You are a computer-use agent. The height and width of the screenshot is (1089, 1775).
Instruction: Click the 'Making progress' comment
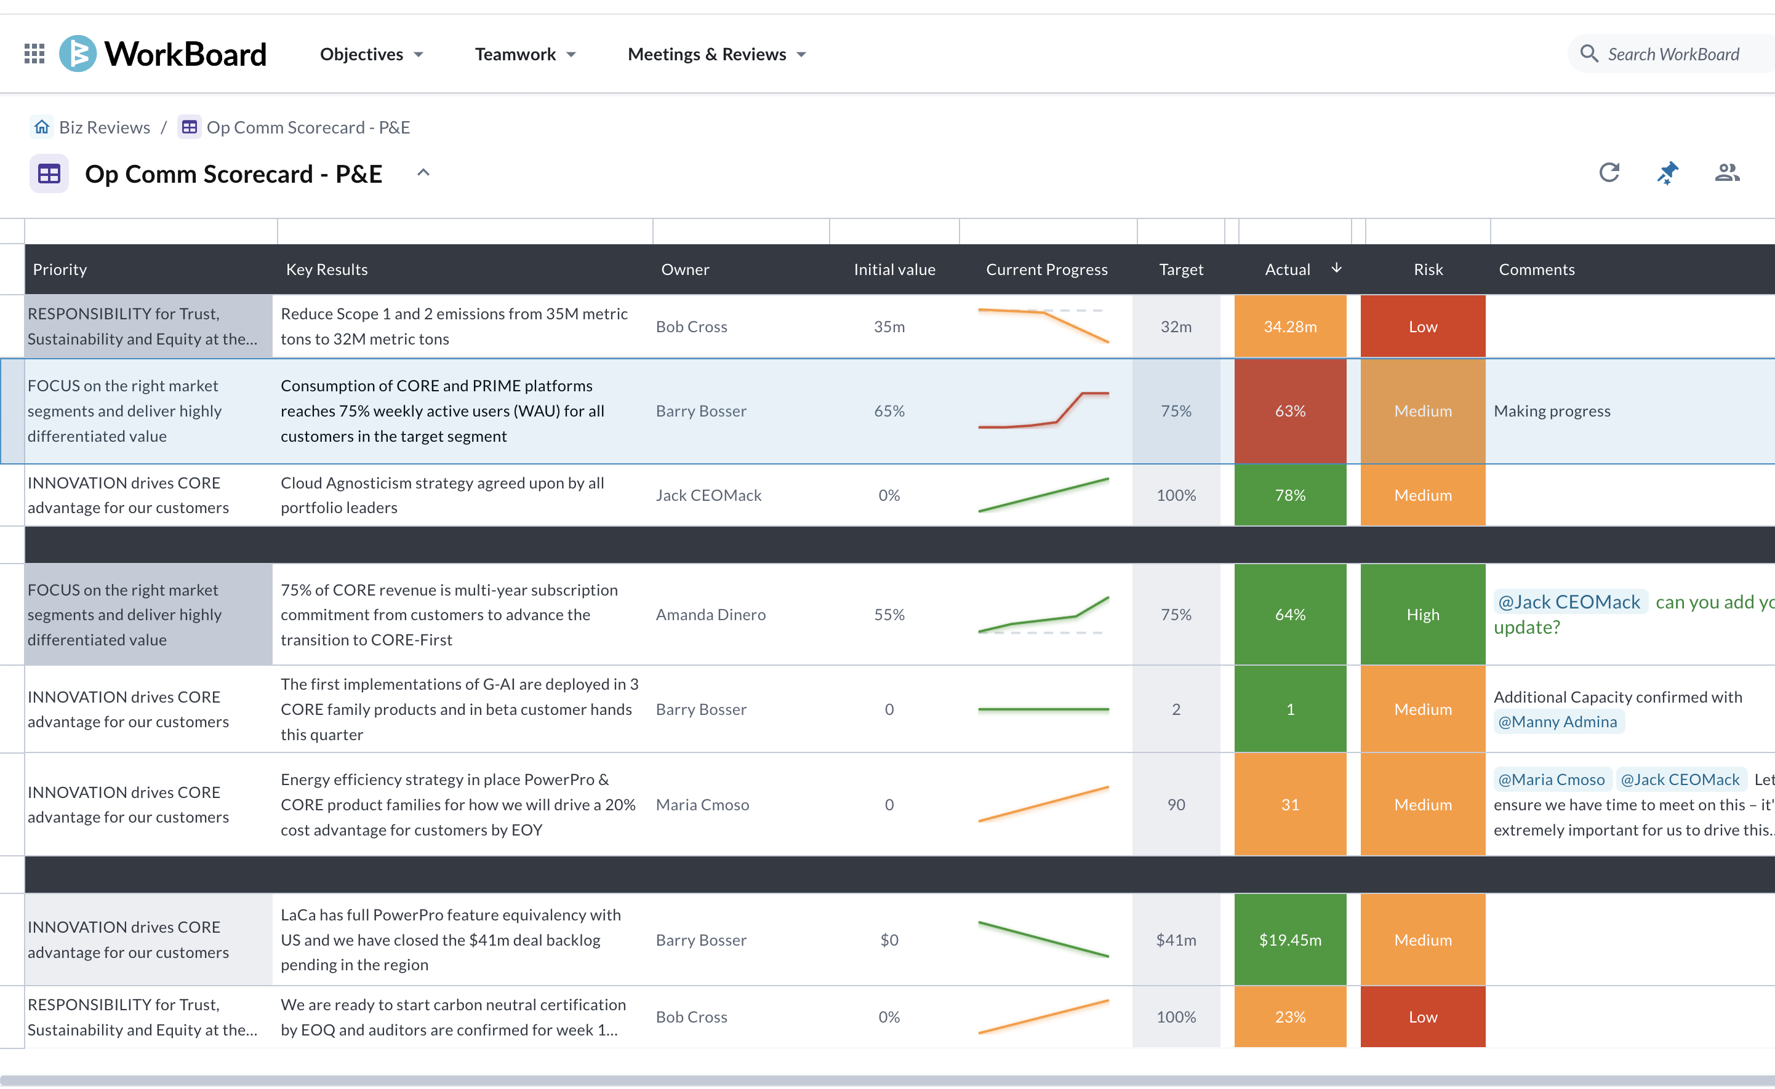tap(1552, 410)
